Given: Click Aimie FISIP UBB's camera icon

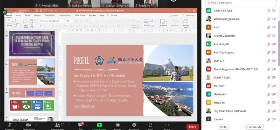Looking at the screenshot, I should pyautogui.click(x=274, y=11).
